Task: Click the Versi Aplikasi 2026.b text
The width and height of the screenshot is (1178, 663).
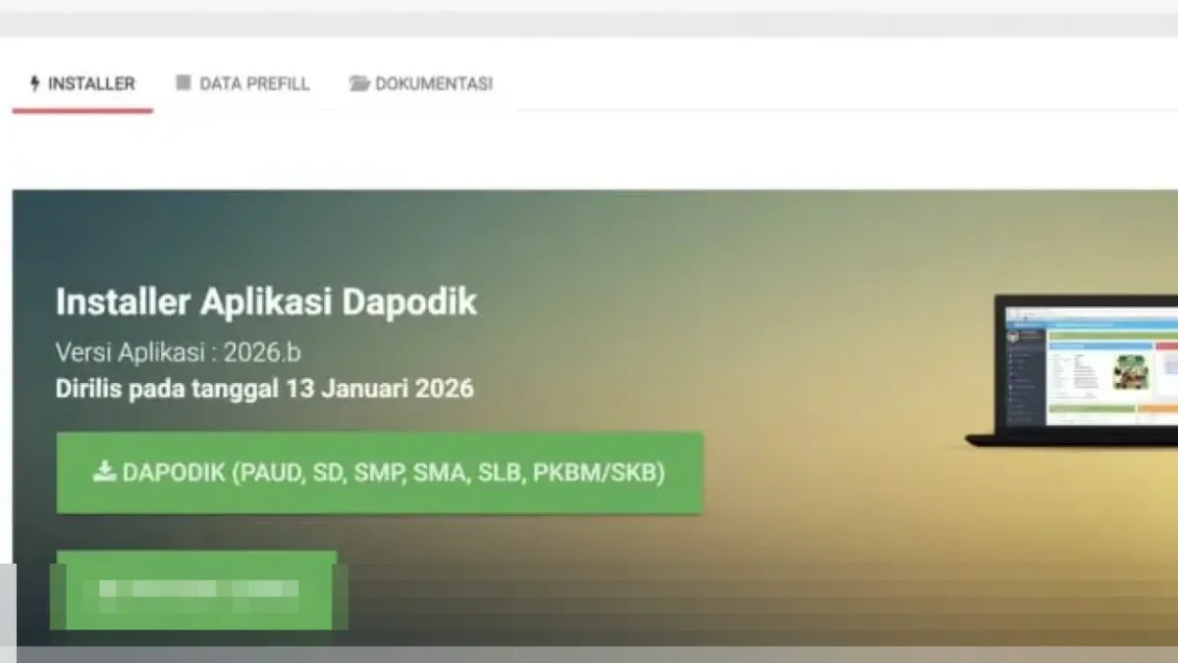Action: pyautogui.click(x=178, y=352)
